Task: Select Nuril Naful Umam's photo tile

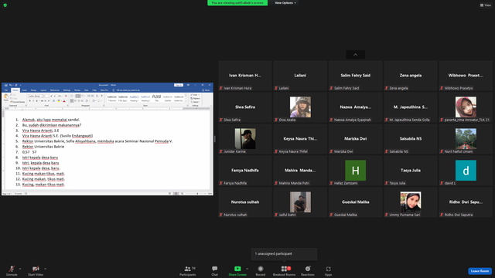Action: tap(466, 139)
